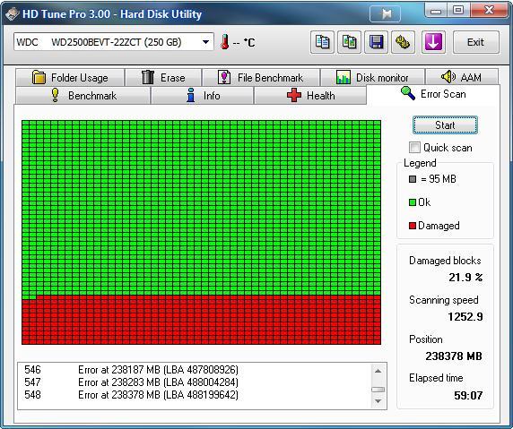Select error entry 547 in the log
This screenshot has height=429, width=513.
coord(131,382)
